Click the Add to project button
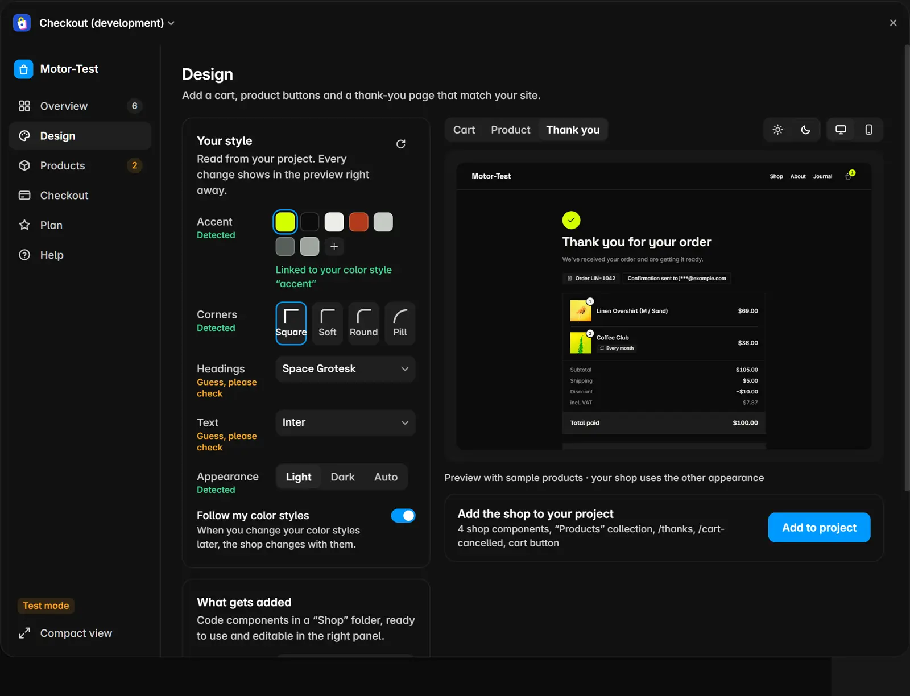 (x=820, y=528)
